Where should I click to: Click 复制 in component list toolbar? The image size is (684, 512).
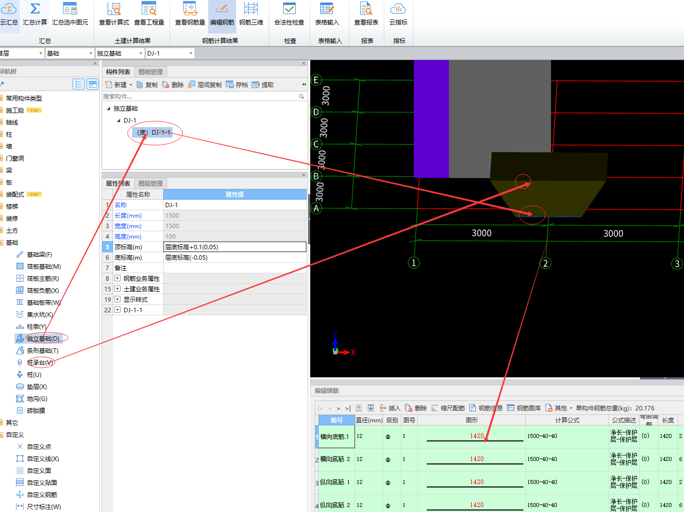point(147,85)
